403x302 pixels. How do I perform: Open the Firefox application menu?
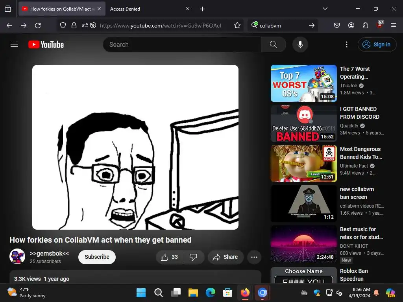(x=394, y=26)
